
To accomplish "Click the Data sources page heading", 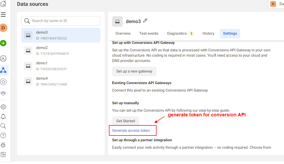I will [33, 4].
